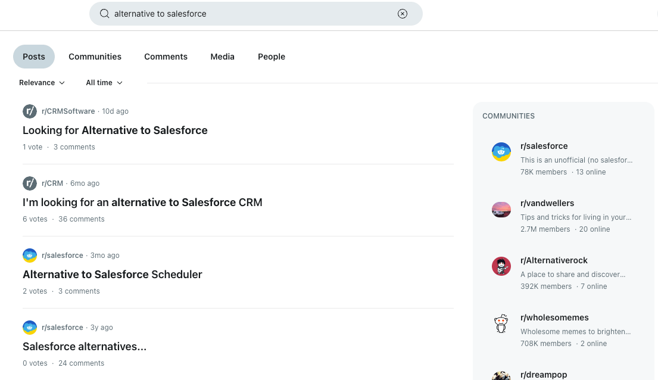Click the r/Alternativerock community avatar
658x380 pixels.
501,266
